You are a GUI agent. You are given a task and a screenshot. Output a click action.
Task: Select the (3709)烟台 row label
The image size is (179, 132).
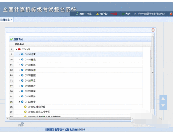(x=30, y=96)
